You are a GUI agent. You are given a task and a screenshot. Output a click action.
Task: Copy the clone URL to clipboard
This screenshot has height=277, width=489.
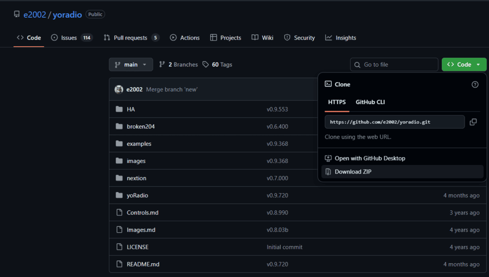(x=473, y=122)
